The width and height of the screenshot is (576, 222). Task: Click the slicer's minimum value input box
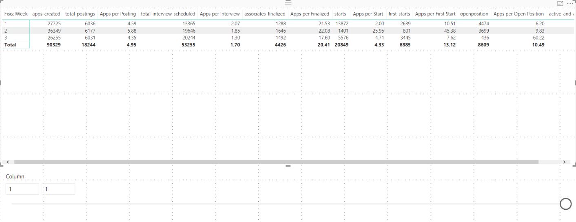click(22, 189)
